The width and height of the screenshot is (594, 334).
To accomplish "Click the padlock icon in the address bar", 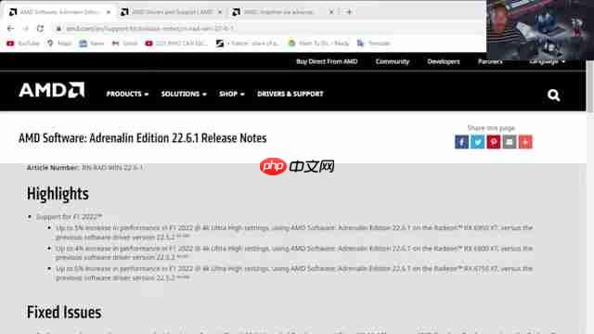I will [x=58, y=29].
